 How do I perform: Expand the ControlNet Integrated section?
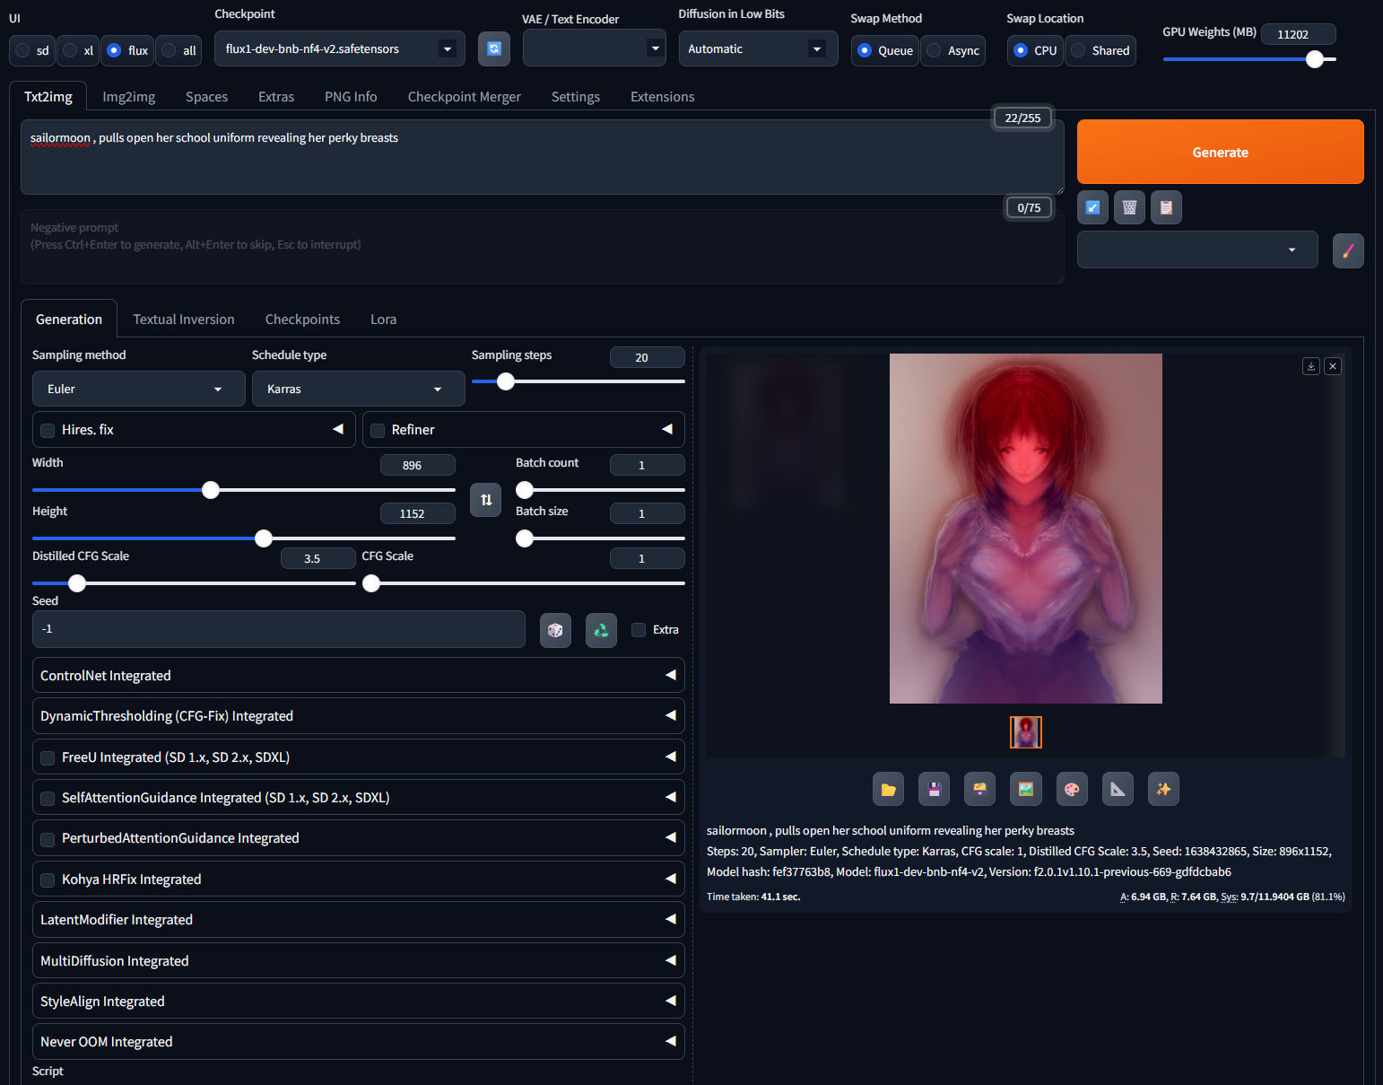pos(358,675)
